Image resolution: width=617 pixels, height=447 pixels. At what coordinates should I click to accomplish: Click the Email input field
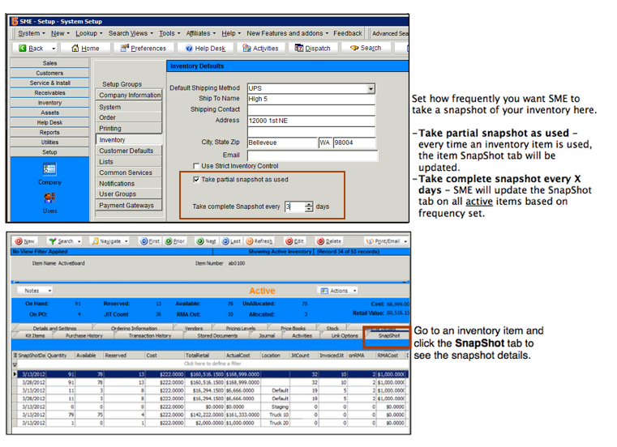click(x=312, y=155)
